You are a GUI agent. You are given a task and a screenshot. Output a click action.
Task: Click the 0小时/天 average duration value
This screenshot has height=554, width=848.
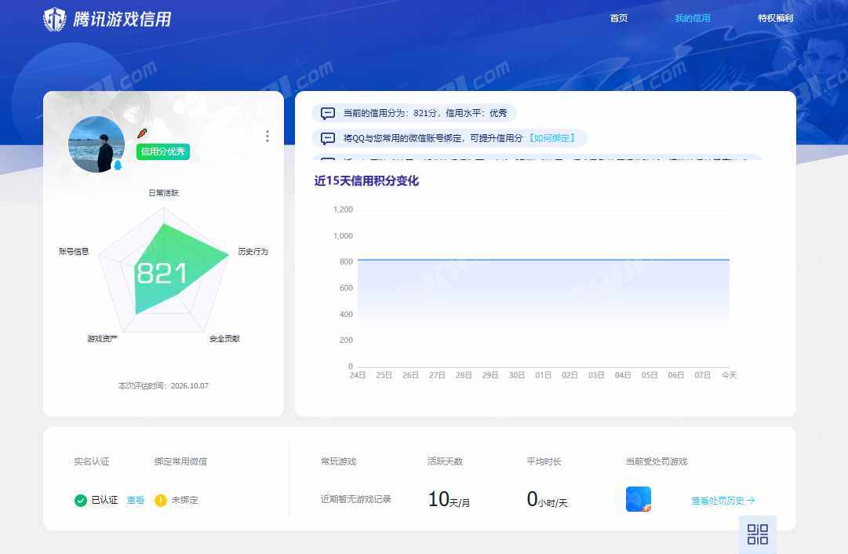click(x=547, y=499)
